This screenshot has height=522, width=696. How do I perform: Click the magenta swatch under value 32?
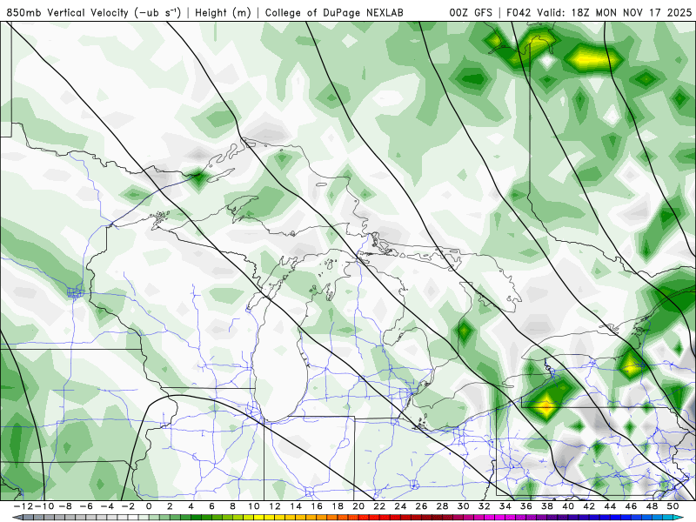[489, 517]
